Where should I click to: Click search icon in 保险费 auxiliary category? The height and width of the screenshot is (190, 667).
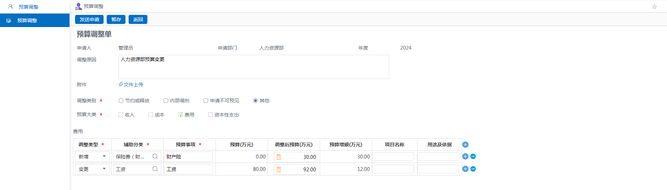pos(155,157)
